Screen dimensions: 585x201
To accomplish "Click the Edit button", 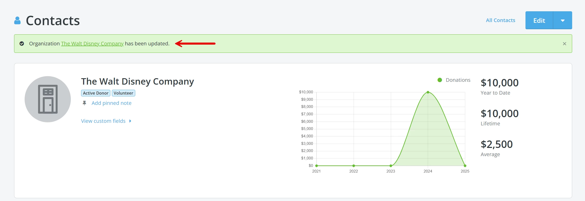I will click(x=539, y=20).
